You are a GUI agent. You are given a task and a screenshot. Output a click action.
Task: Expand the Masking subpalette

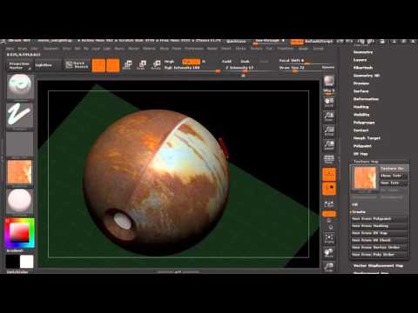click(361, 107)
